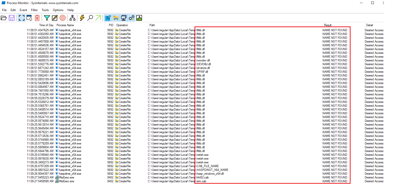393x185 pixels.
Task: Toggle the Capture events button
Action: (x=21, y=18)
